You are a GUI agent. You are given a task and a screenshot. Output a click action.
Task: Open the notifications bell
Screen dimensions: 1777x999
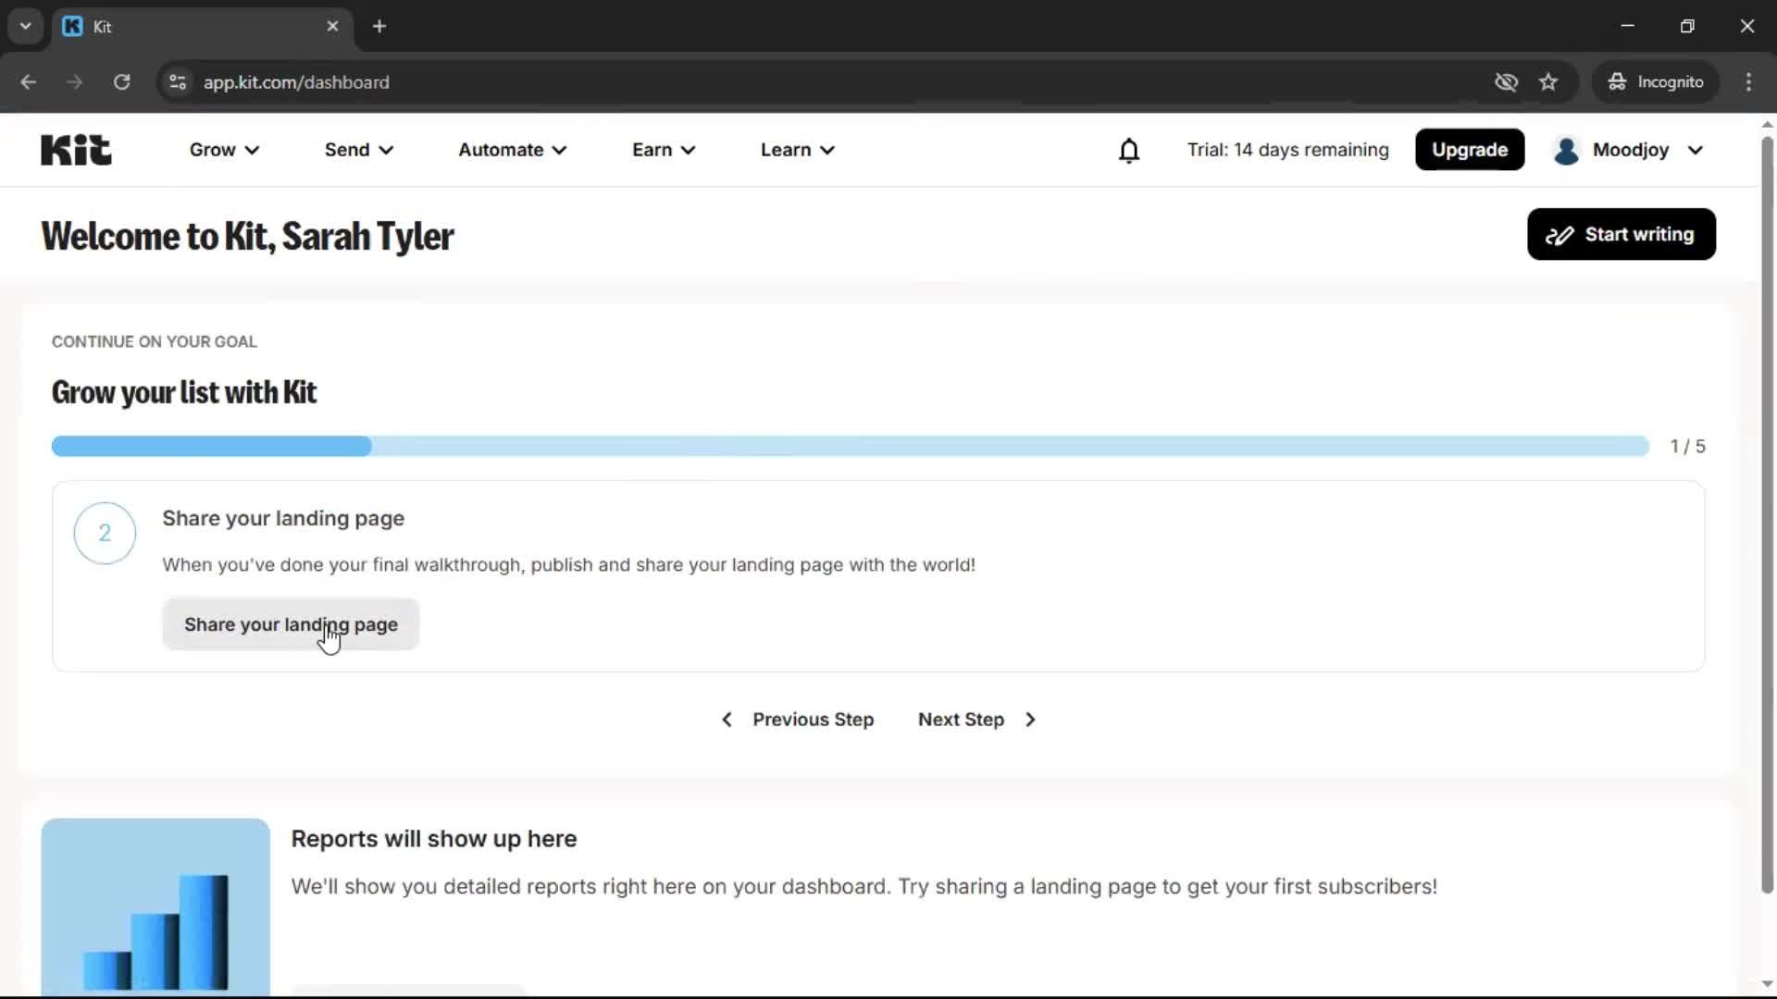[1129, 150]
